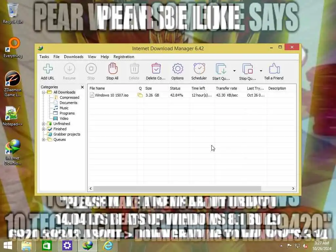Select the Unfinished folder
The height and width of the screenshot is (252, 336).
[x=61, y=124]
